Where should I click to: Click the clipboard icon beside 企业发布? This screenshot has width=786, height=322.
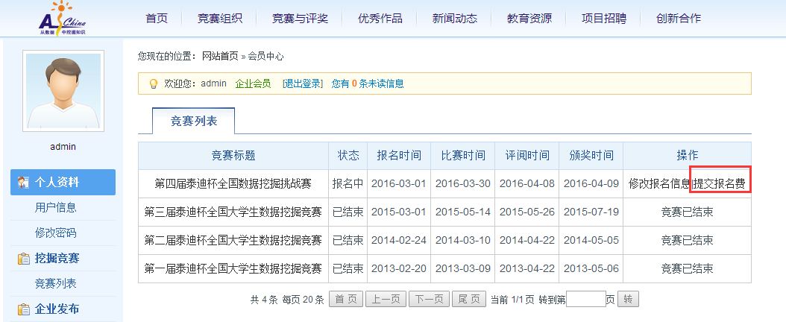(23, 309)
